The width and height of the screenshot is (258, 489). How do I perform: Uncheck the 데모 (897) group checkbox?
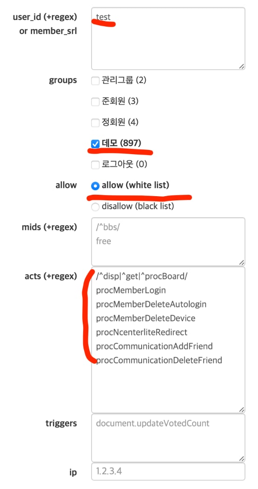[95, 144]
